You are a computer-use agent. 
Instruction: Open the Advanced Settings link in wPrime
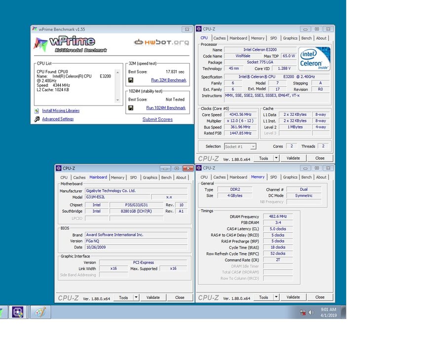(x=58, y=119)
